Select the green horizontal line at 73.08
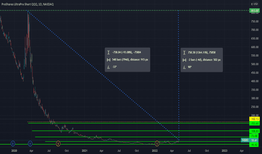The image size is (262, 154). point(142,137)
